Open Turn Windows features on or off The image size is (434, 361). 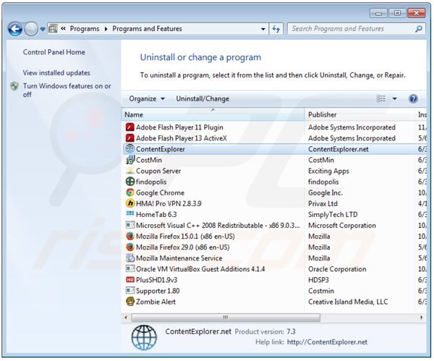67,90
